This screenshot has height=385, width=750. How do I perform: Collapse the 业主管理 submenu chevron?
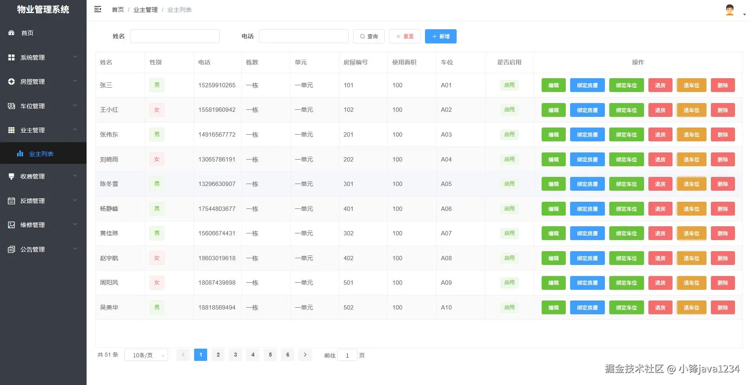click(x=75, y=130)
